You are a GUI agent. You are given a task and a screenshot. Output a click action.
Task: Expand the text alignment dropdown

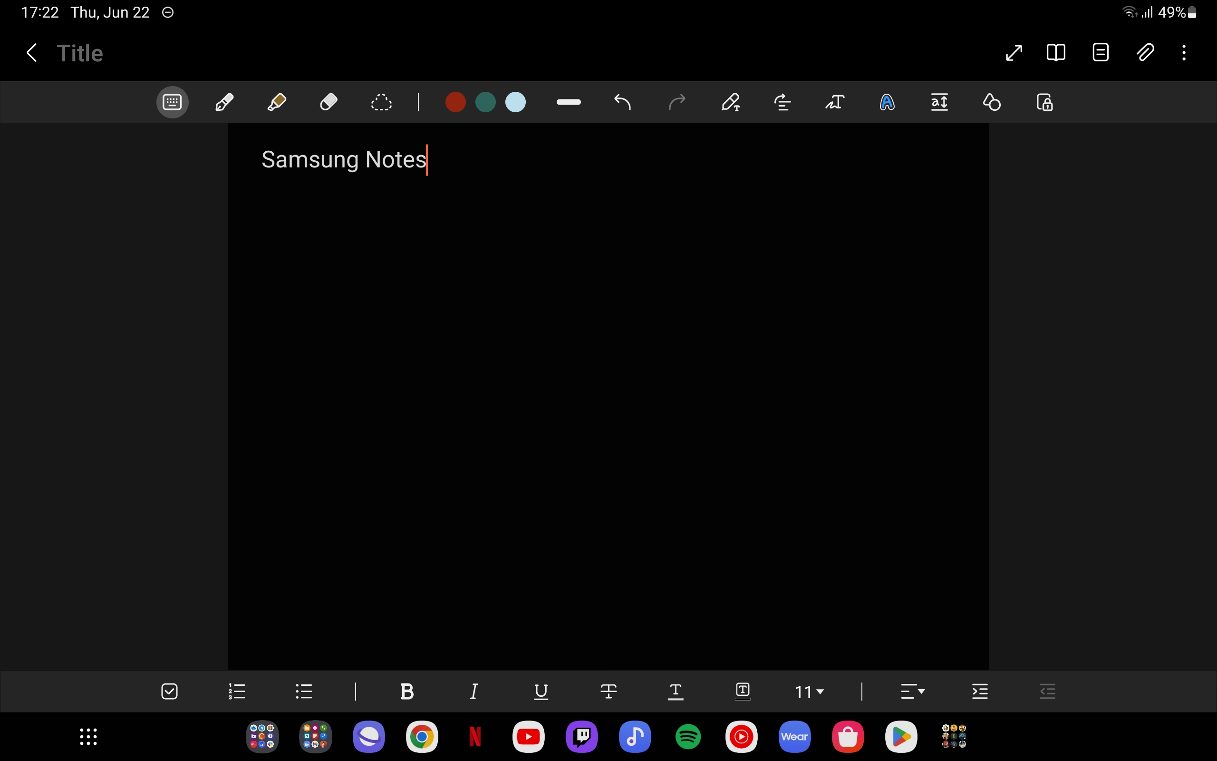pyautogui.click(x=912, y=692)
